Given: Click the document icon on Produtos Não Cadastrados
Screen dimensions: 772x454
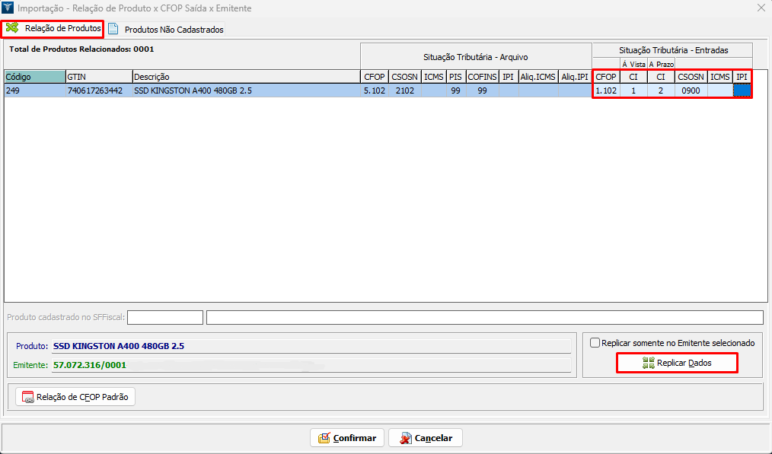Looking at the screenshot, I should pos(113,30).
